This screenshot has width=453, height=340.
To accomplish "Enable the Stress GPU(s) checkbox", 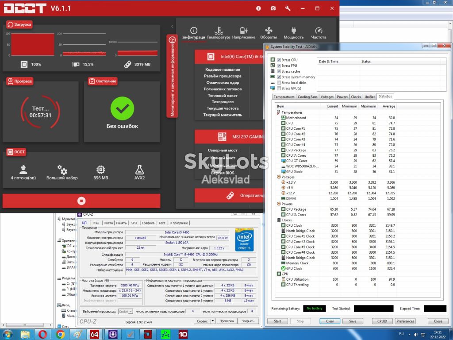I will (x=279, y=88).
